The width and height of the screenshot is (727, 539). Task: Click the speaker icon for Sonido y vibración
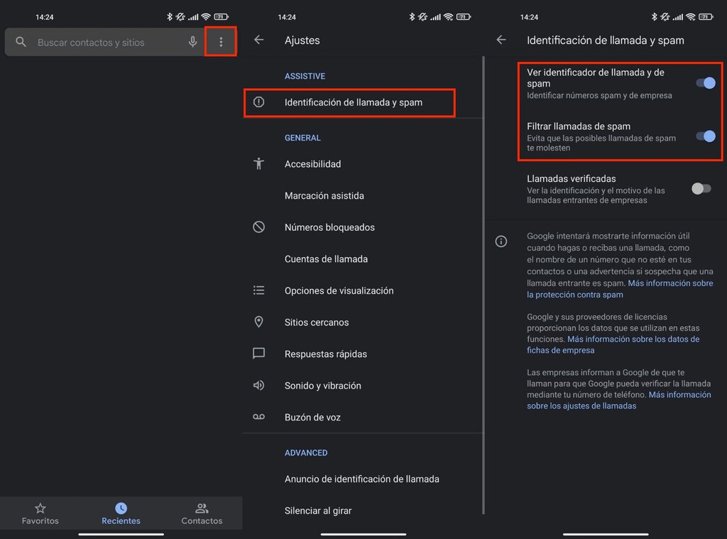pyautogui.click(x=258, y=386)
